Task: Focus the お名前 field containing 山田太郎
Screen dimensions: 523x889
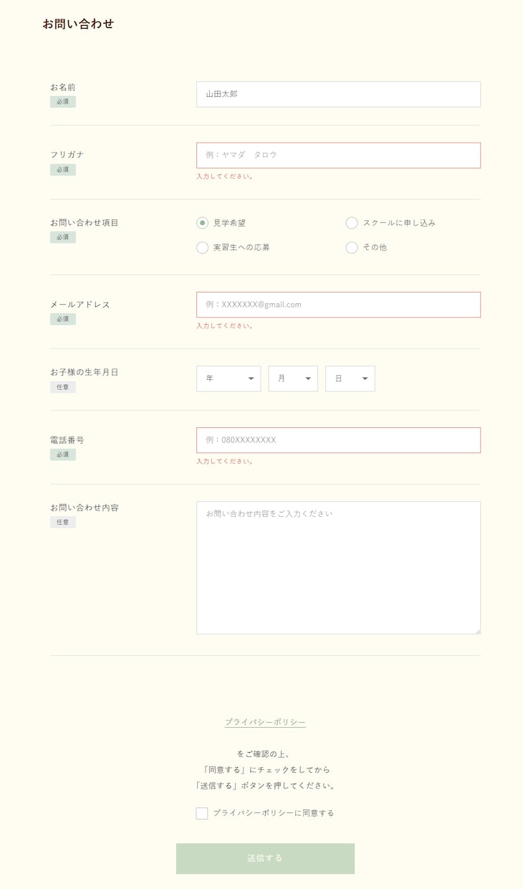Action: click(x=338, y=94)
